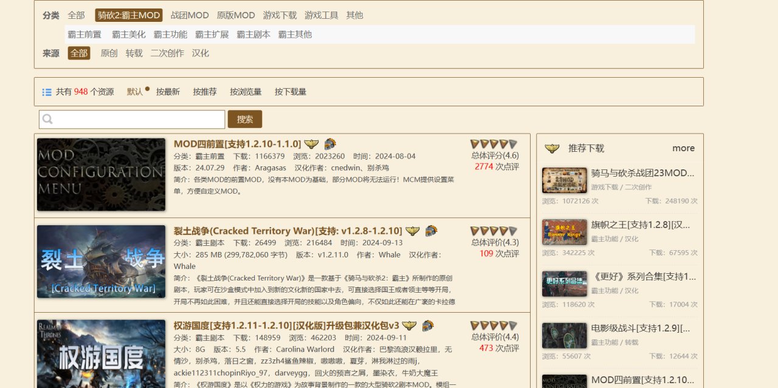
Task: Click the helmet icon beside MOD四前置 title
Action: [330, 144]
